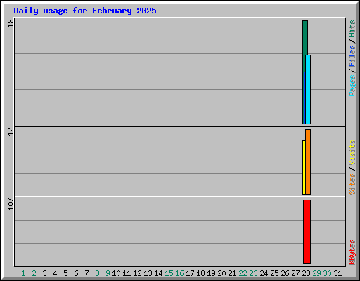Image resolution: width=360 pixels, height=281 pixels.
Task: Click day label '11' on the x-axis
Action: click(127, 273)
